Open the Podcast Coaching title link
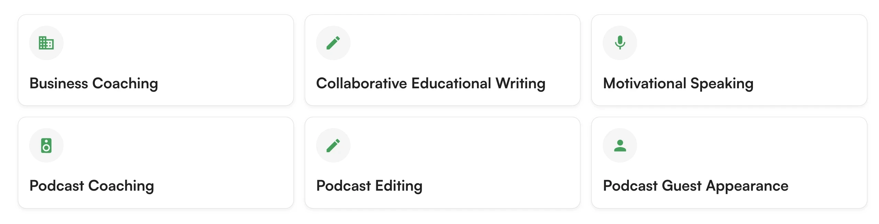 (92, 186)
